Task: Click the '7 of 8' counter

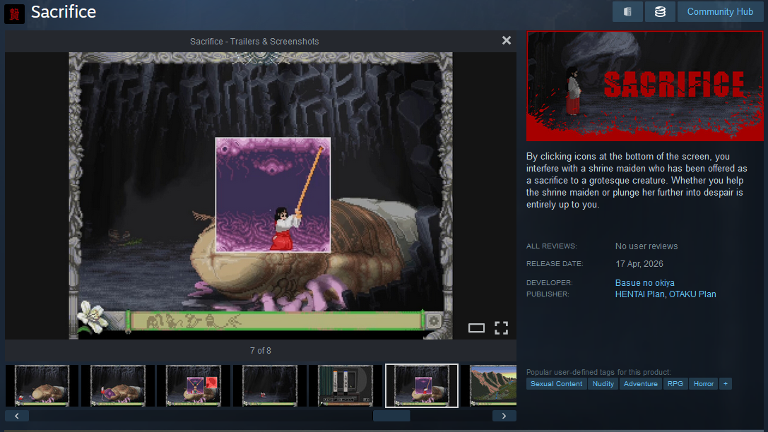Action: (x=260, y=351)
